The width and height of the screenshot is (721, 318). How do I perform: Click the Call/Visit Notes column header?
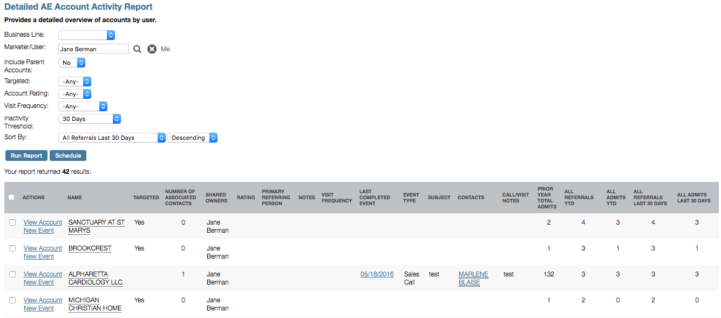pyautogui.click(x=516, y=198)
